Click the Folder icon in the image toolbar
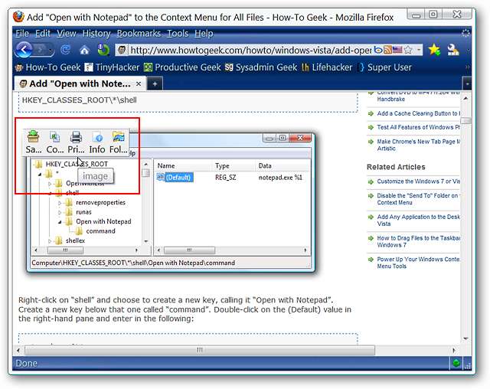The height and width of the screenshot is (389, 490). tap(119, 142)
